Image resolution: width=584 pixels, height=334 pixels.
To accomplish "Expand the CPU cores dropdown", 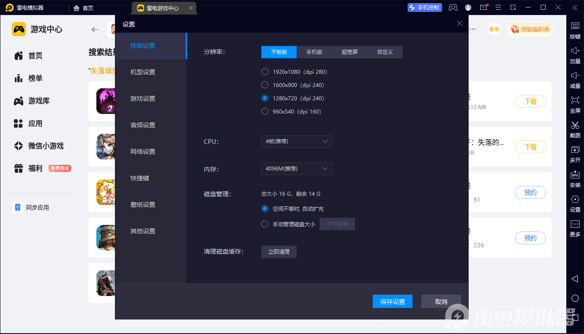I will point(296,141).
